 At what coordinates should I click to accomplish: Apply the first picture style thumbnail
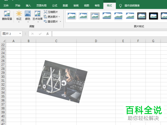(71, 16)
